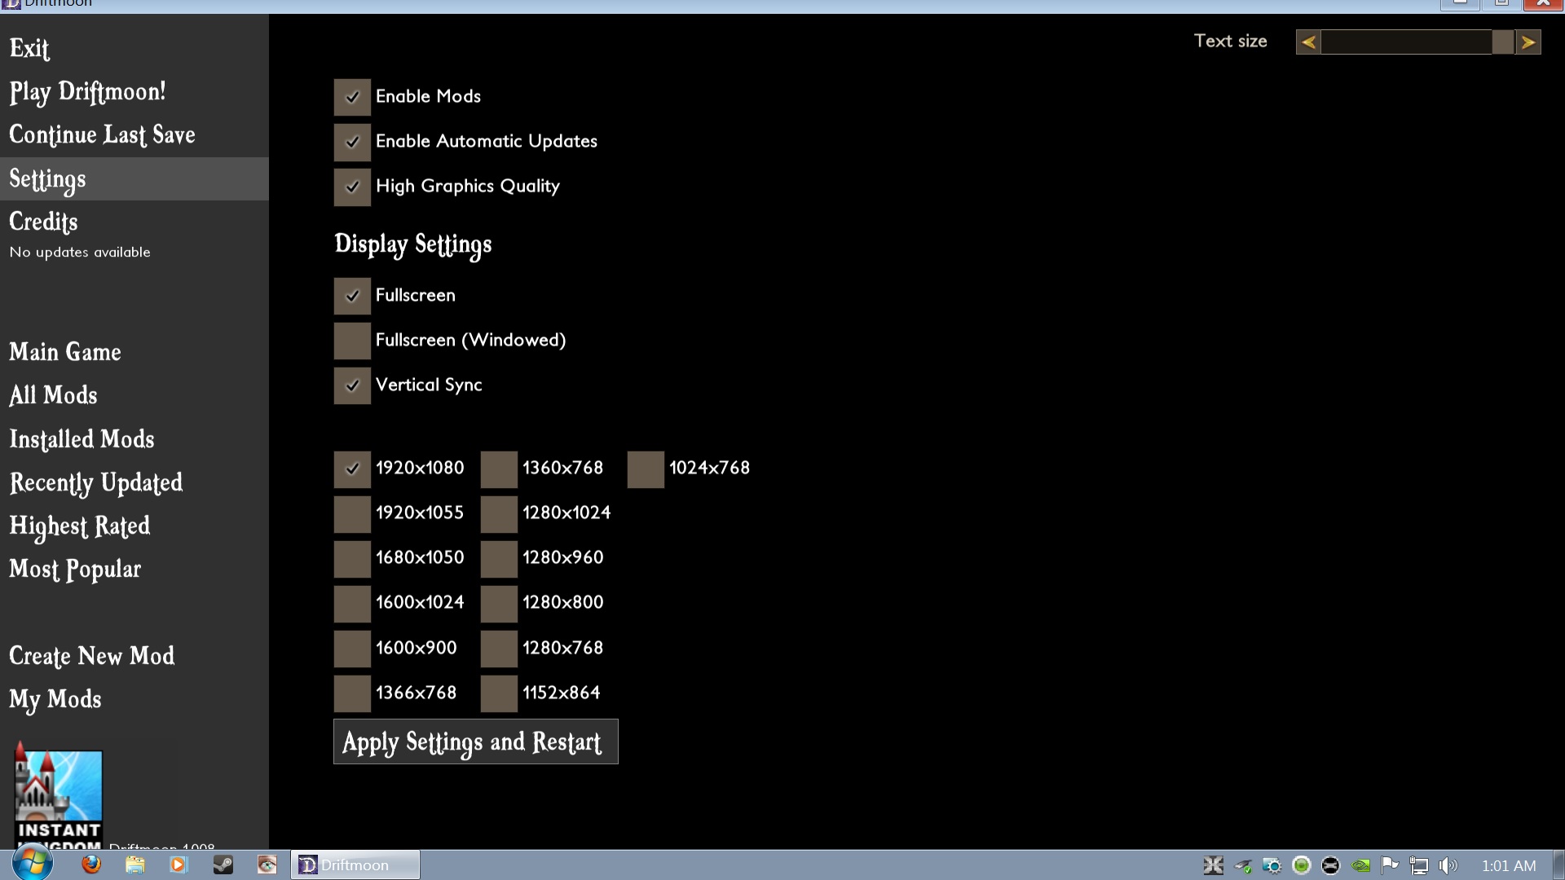Screen dimensions: 1565x880
Task: Select the 1280x800 resolution checkbox
Action: click(499, 604)
